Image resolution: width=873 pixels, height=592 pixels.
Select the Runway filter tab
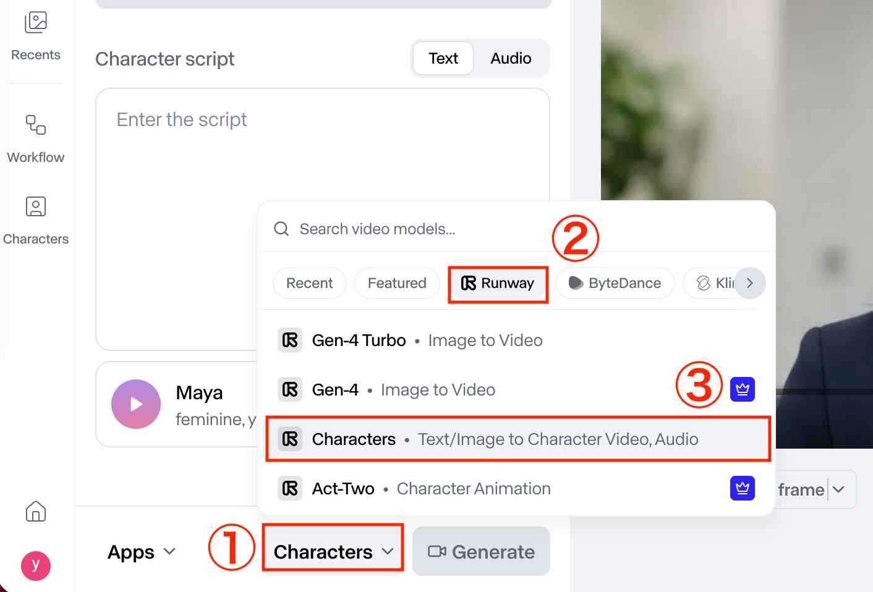coord(498,283)
